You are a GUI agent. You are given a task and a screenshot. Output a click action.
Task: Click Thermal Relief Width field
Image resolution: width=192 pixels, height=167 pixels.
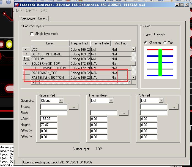tap(99, 119)
